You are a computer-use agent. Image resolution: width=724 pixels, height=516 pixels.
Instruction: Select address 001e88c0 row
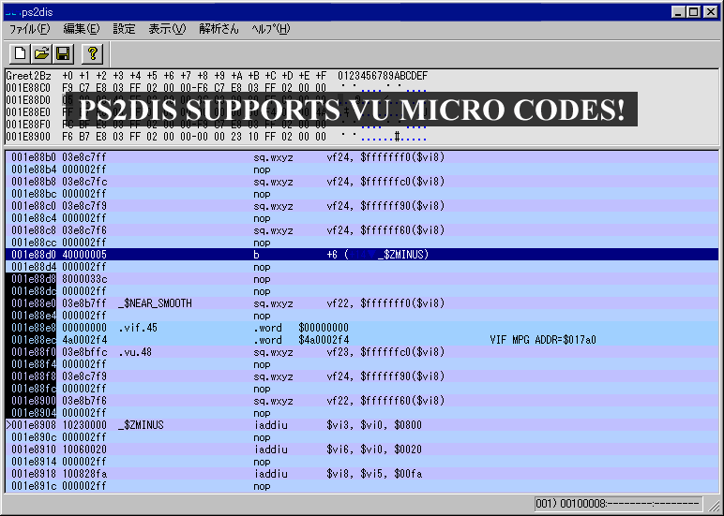click(x=362, y=206)
